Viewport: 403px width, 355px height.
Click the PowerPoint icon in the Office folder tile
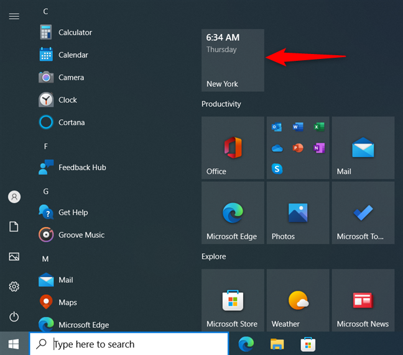298,148
